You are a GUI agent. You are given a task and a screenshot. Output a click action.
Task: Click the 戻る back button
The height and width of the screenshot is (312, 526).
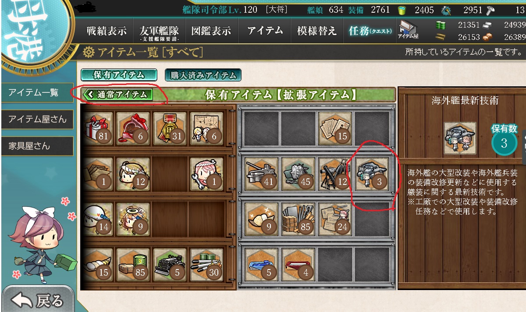pyautogui.click(x=38, y=300)
